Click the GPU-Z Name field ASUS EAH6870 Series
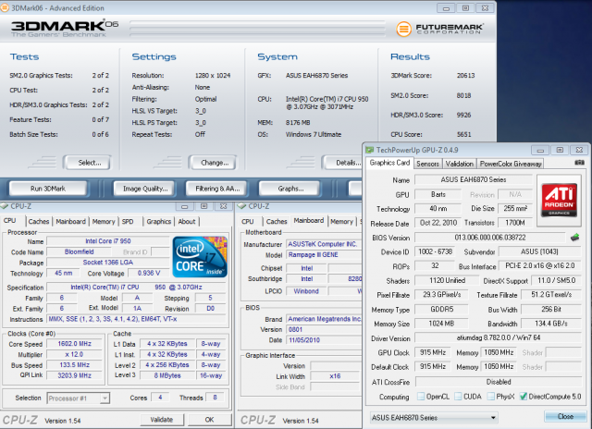This screenshot has height=429, width=592. pyautogui.click(x=474, y=179)
